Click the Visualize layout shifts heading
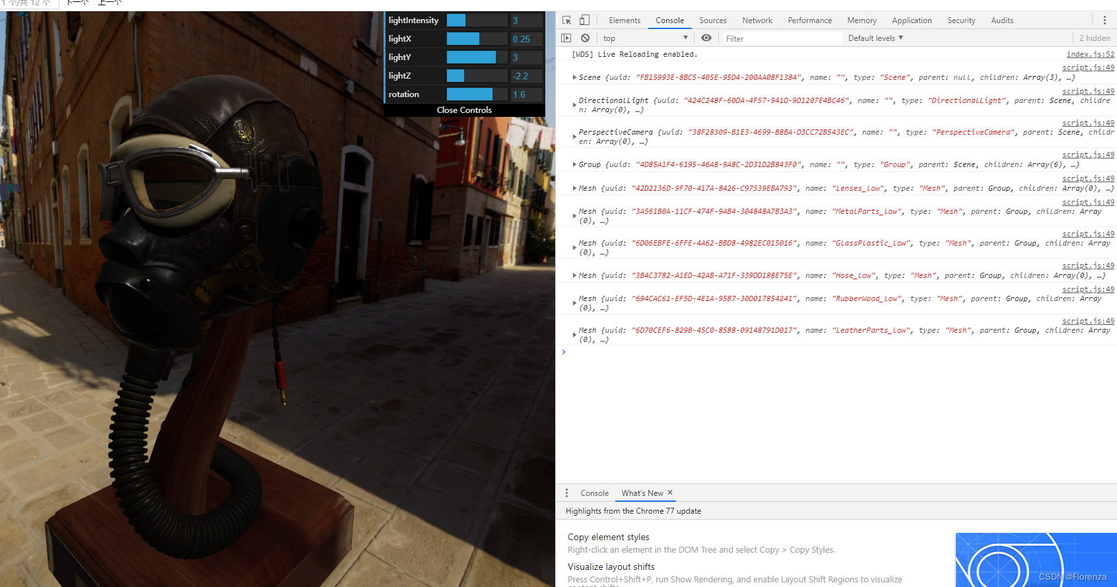The image size is (1117, 587). tap(611, 567)
